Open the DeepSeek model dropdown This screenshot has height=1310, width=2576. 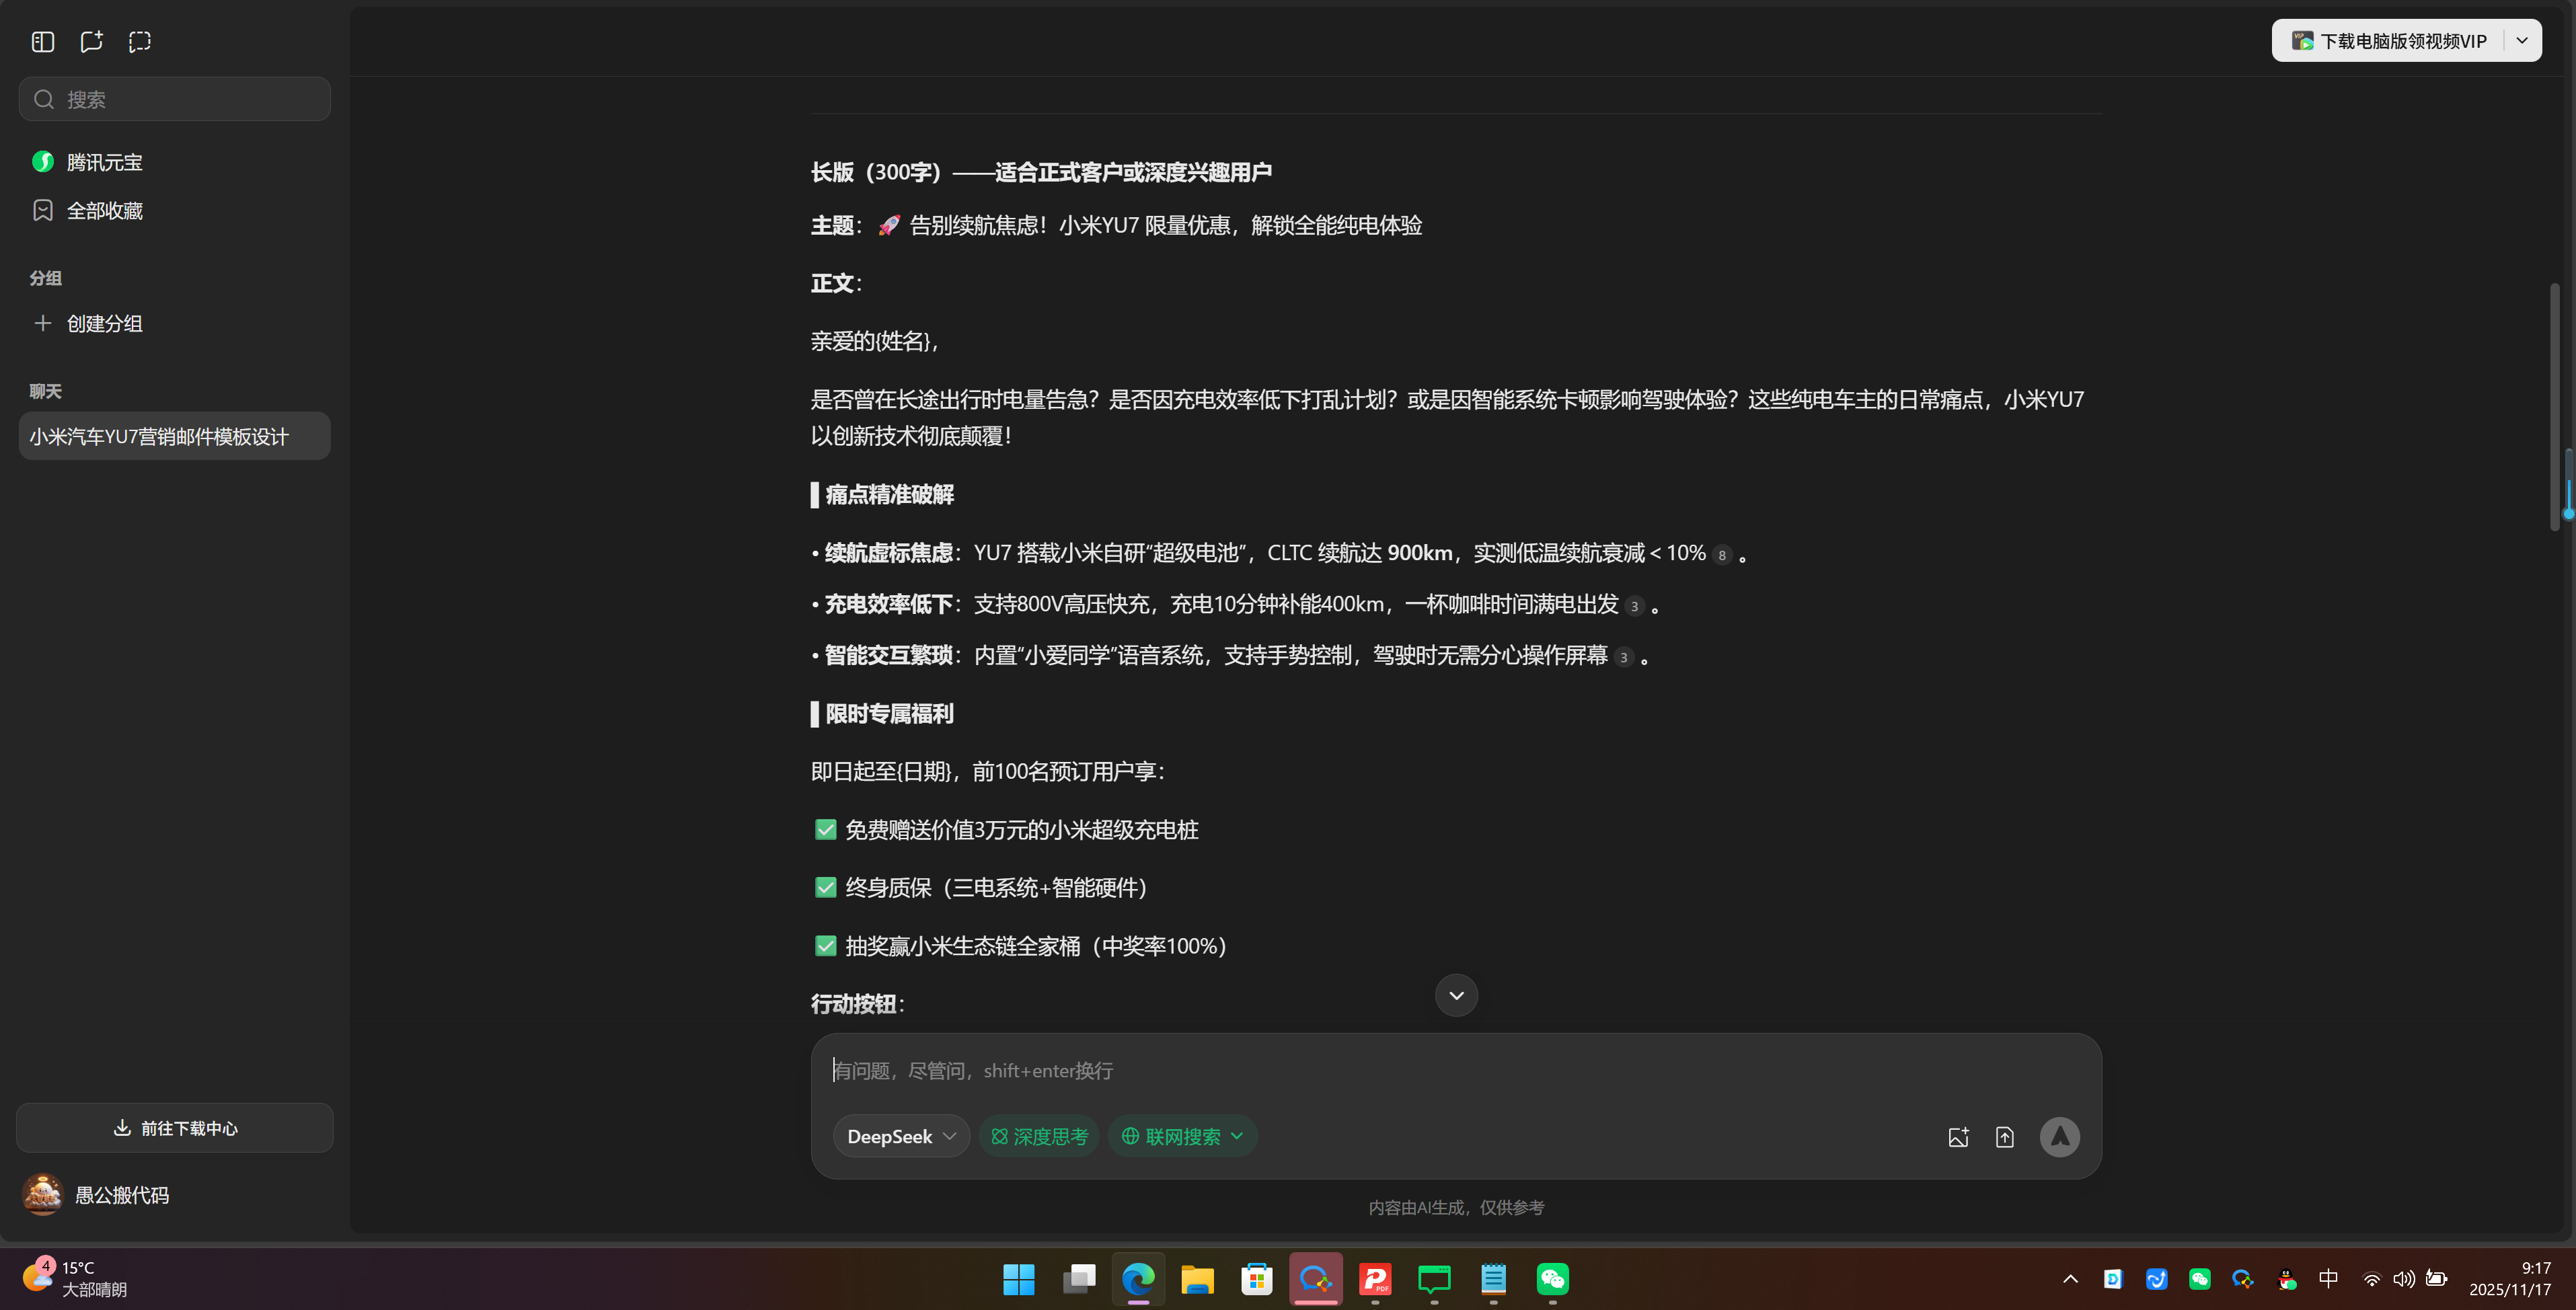[899, 1136]
